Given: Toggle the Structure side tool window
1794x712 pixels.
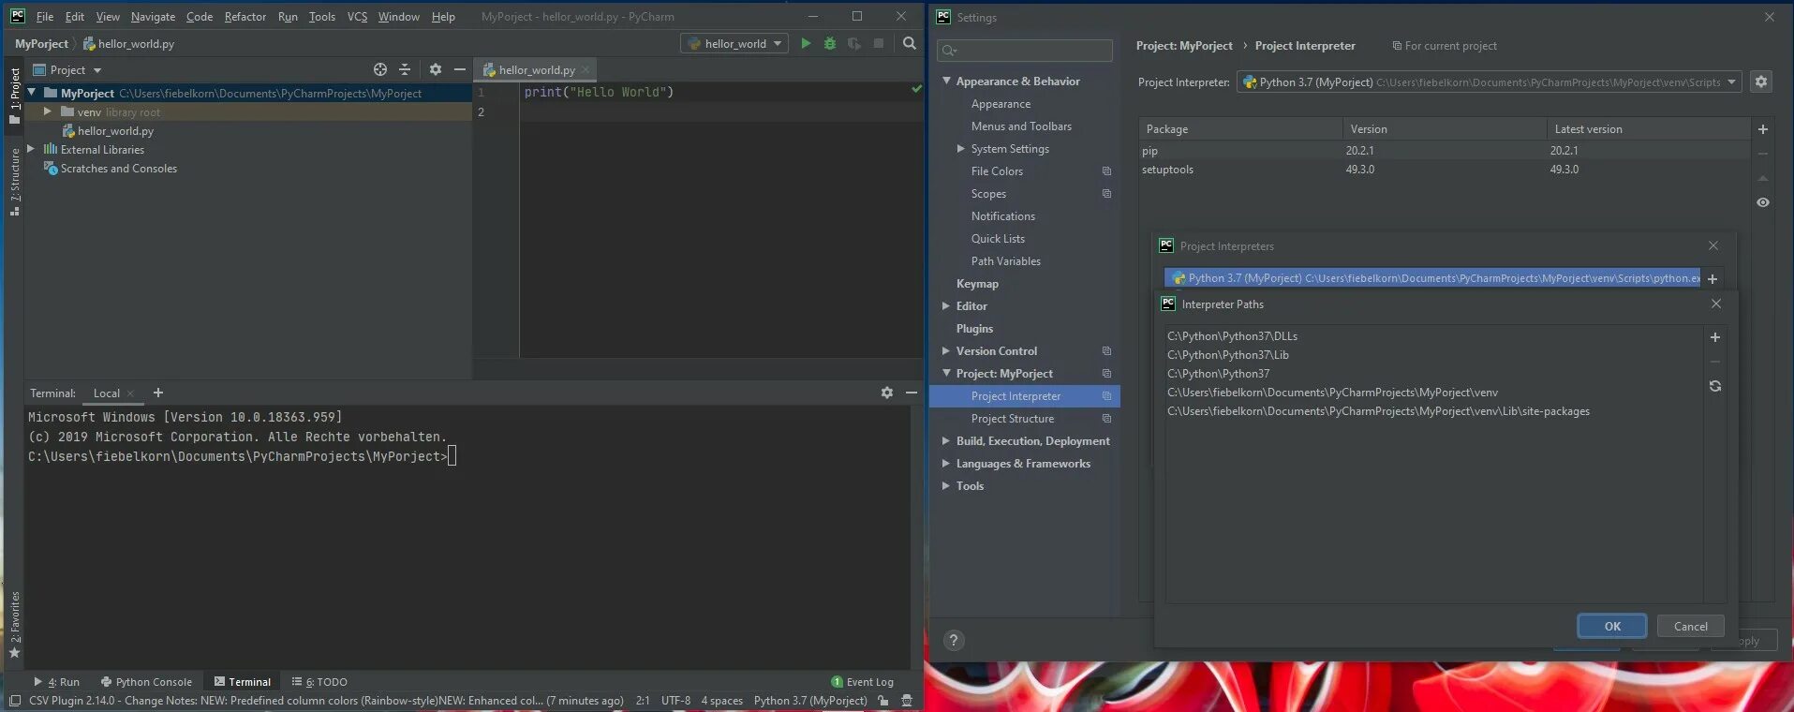Looking at the screenshot, I should click(x=14, y=182).
